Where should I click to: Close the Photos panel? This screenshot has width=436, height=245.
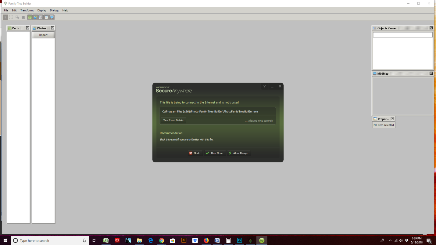[x=53, y=28]
